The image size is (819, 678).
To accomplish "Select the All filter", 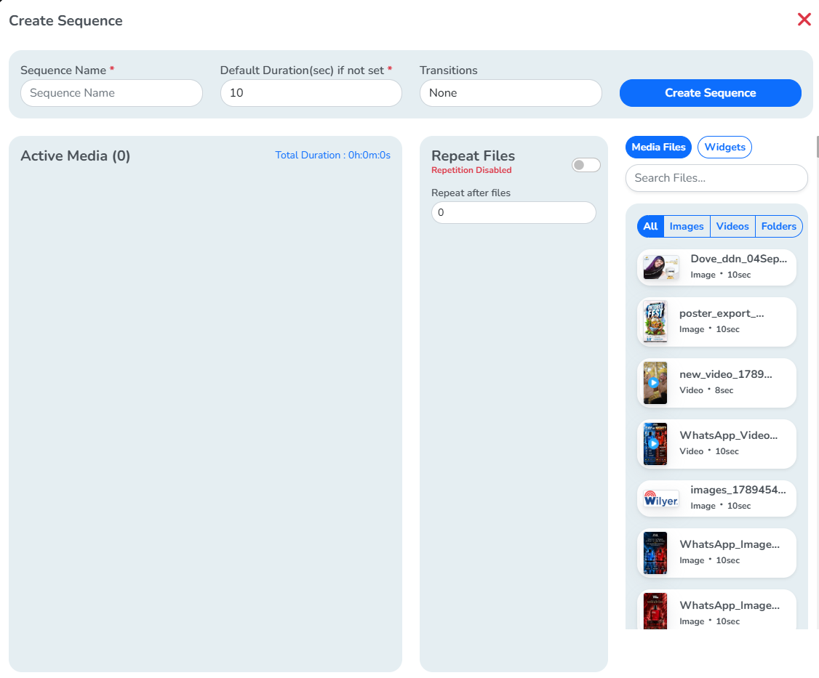I will 650,227.
